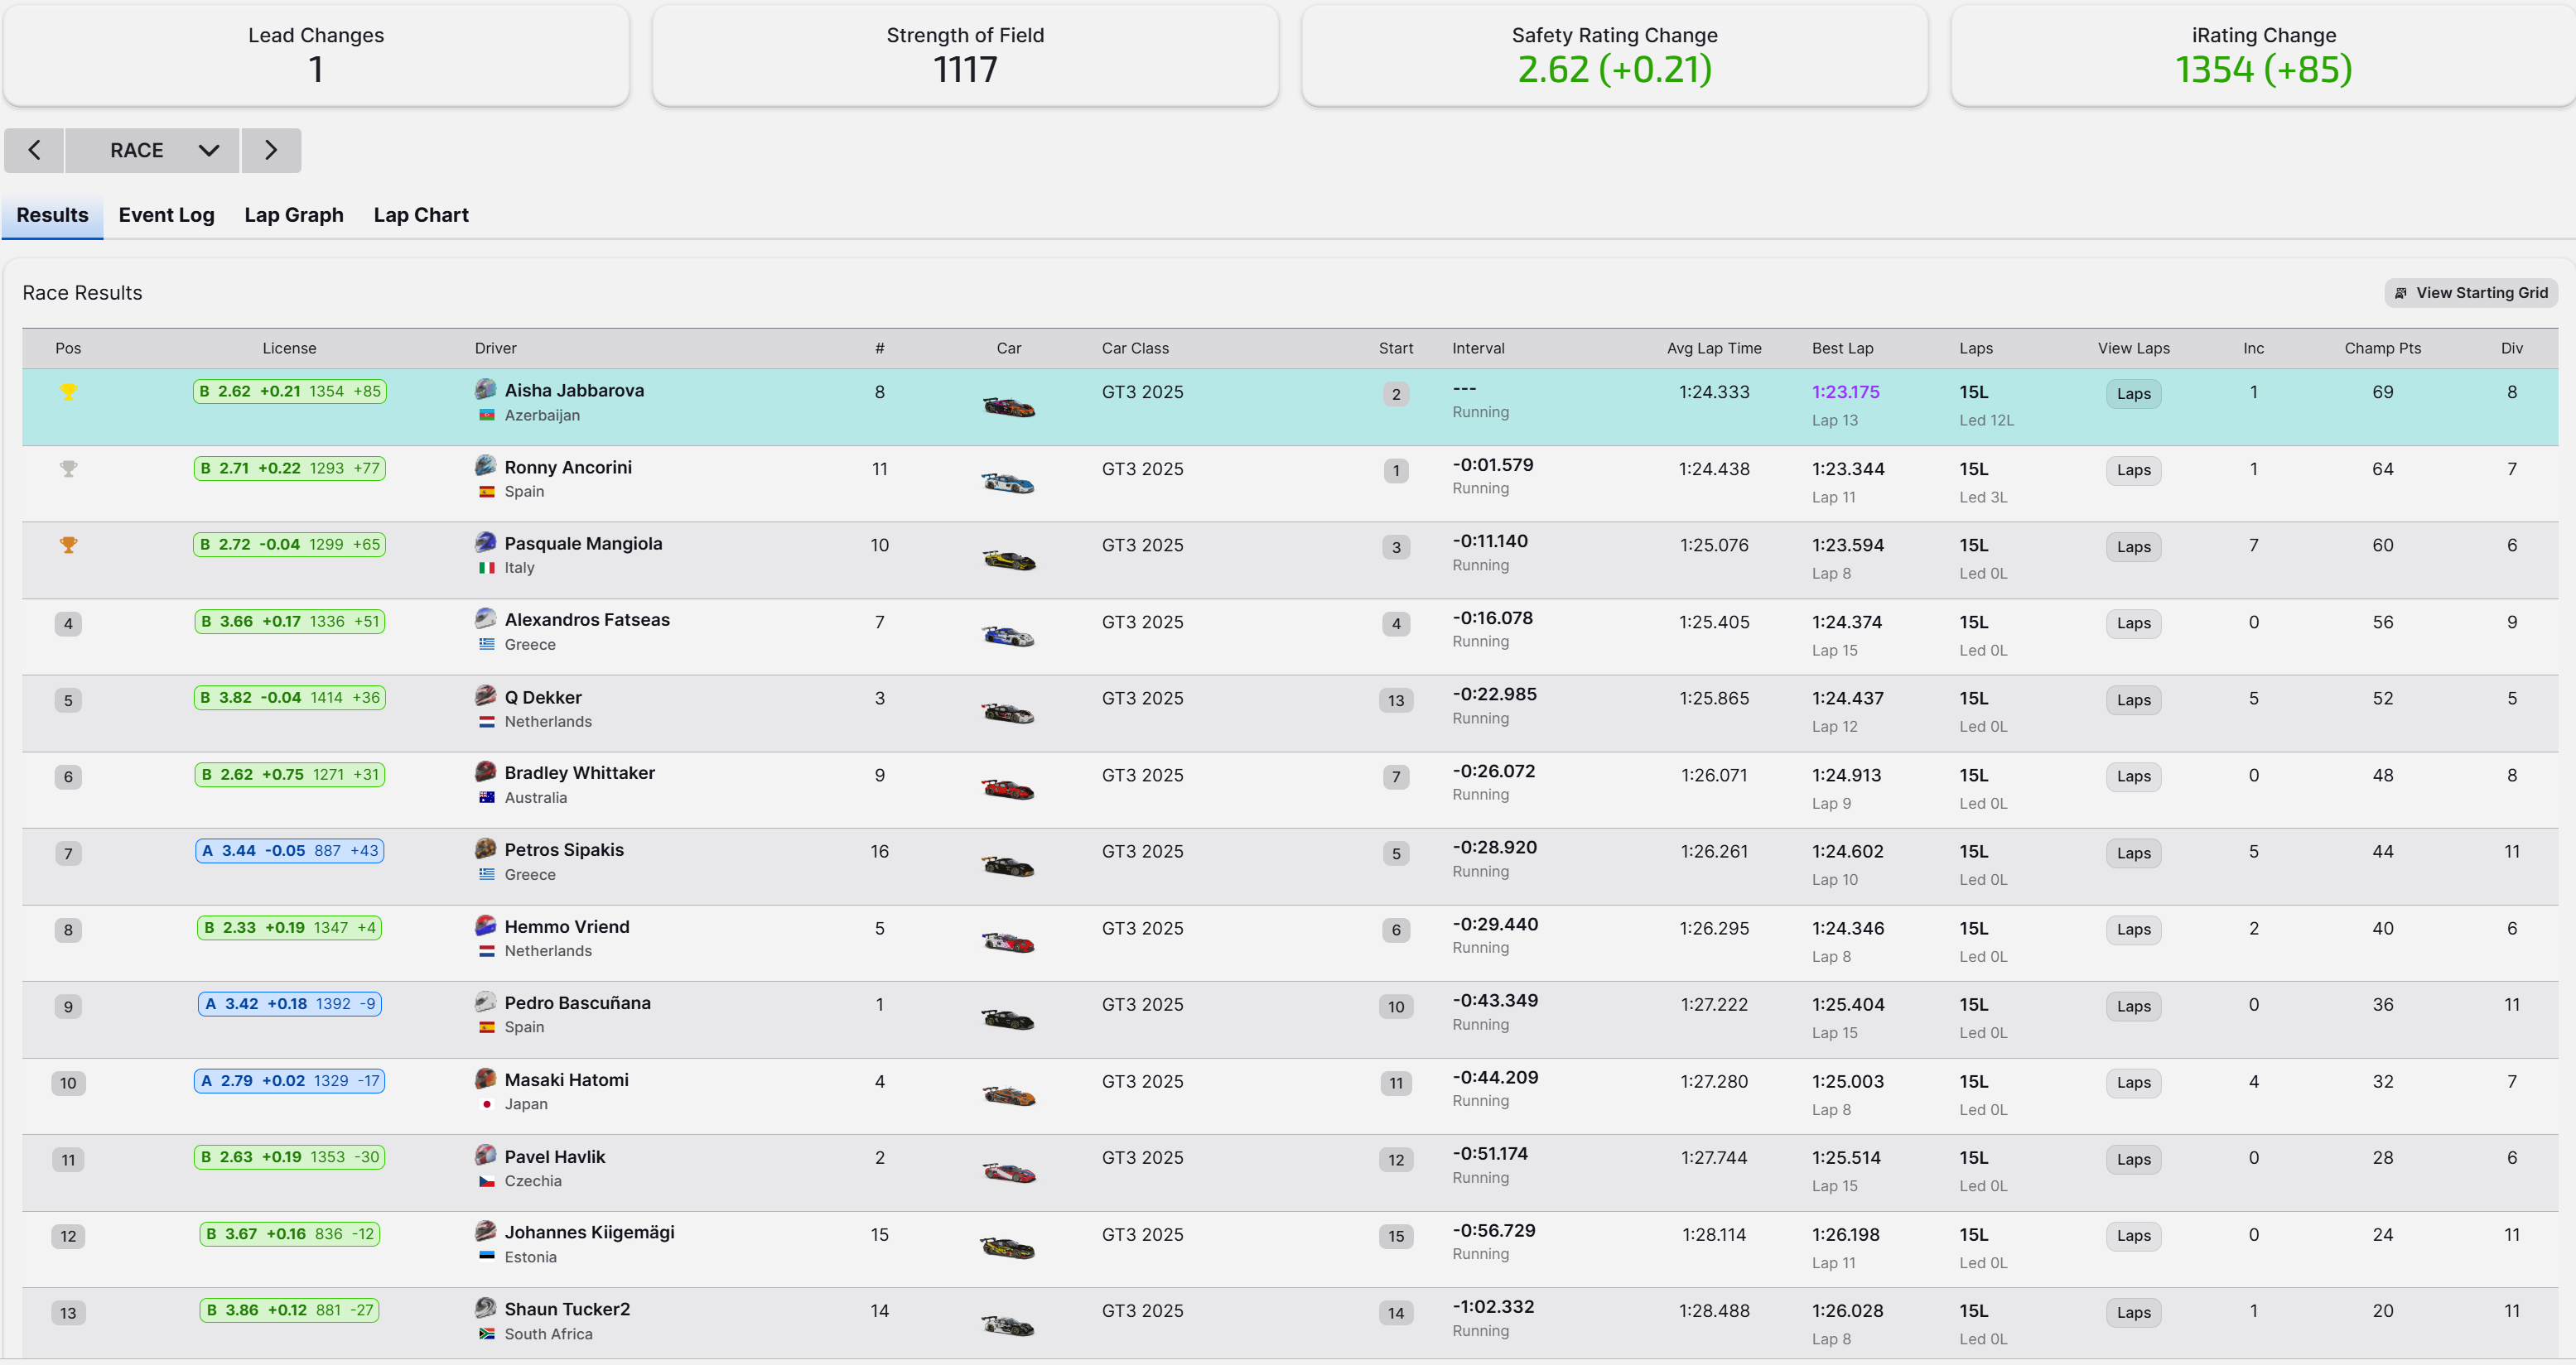Click the bronze trophy icon for third place
This screenshot has height=1365, width=2576.
68,545
